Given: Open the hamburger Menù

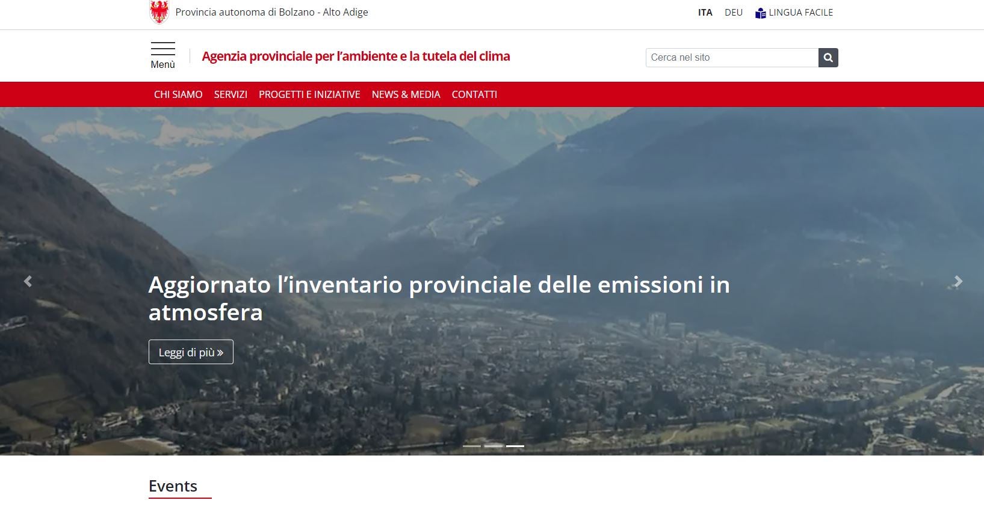Looking at the screenshot, I should [x=162, y=55].
